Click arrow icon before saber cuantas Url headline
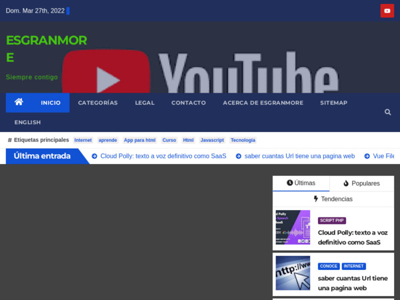The width and height of the screenshot is (400, 300). pyautogui.click(x=238, y=156)
